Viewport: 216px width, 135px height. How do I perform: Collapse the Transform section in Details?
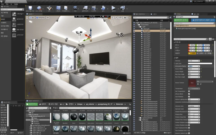174,42
